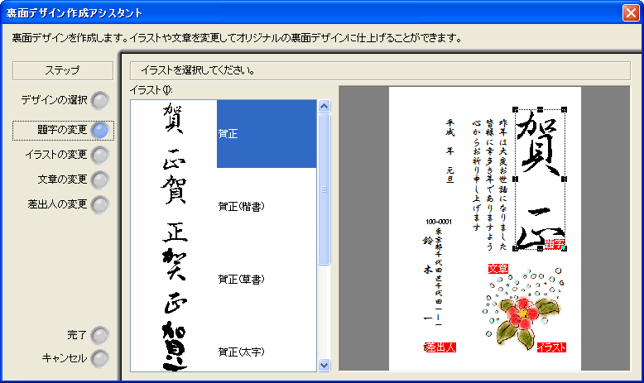644x383 pixels.
Task: Click the vertical greeting text in preview
Action: click(x=489, y=184)
